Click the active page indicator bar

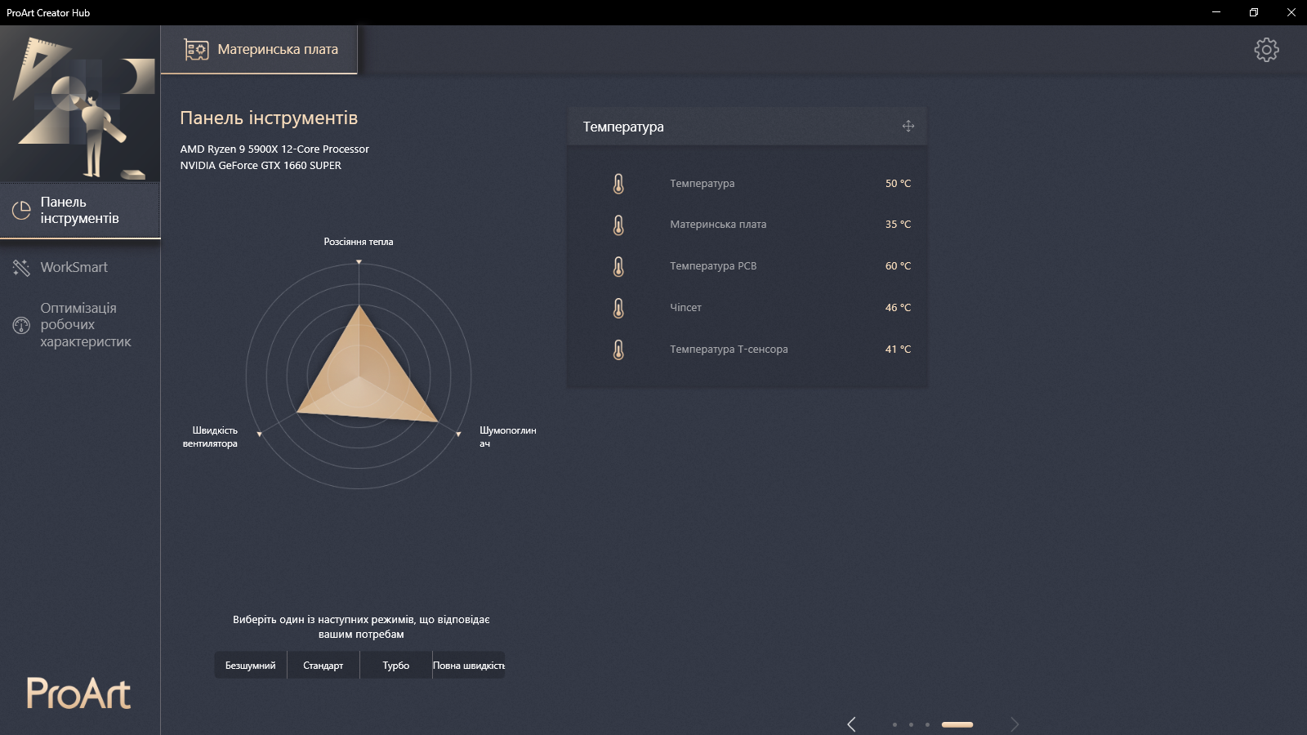tap(957, 724)
